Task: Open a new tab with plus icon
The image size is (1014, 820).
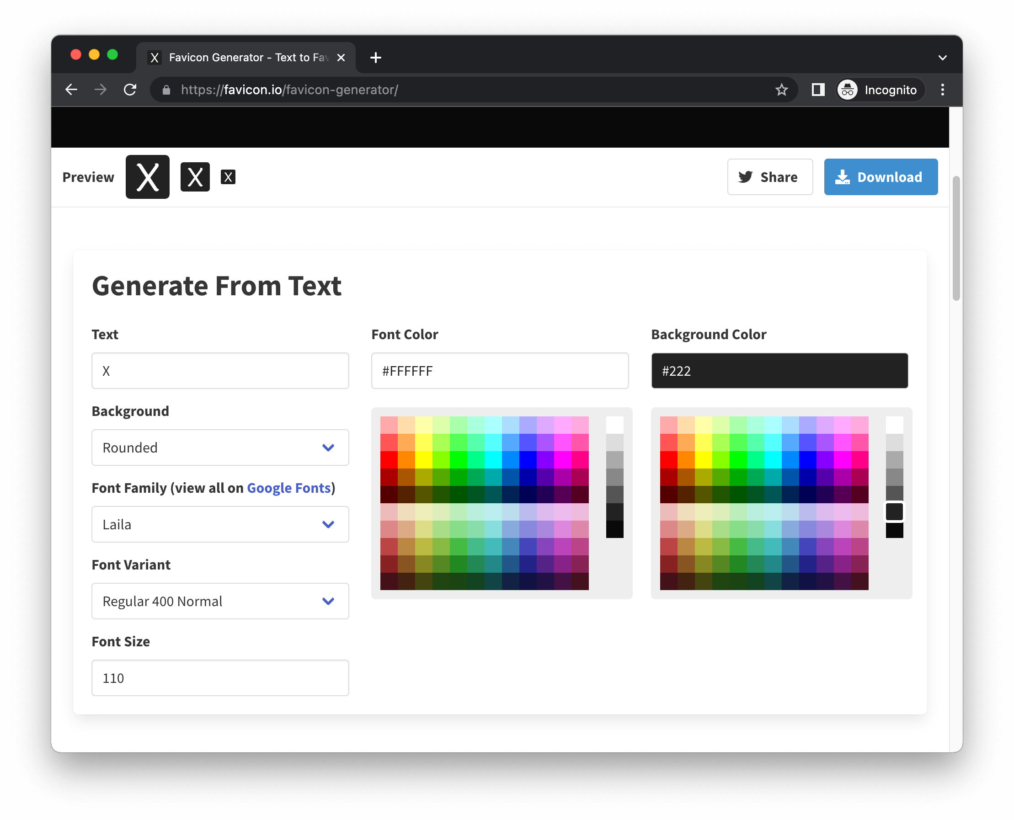Action: point(376,58)
